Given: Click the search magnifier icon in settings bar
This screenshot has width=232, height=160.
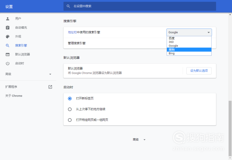Looking at the screenshot, I should [68, 6].
